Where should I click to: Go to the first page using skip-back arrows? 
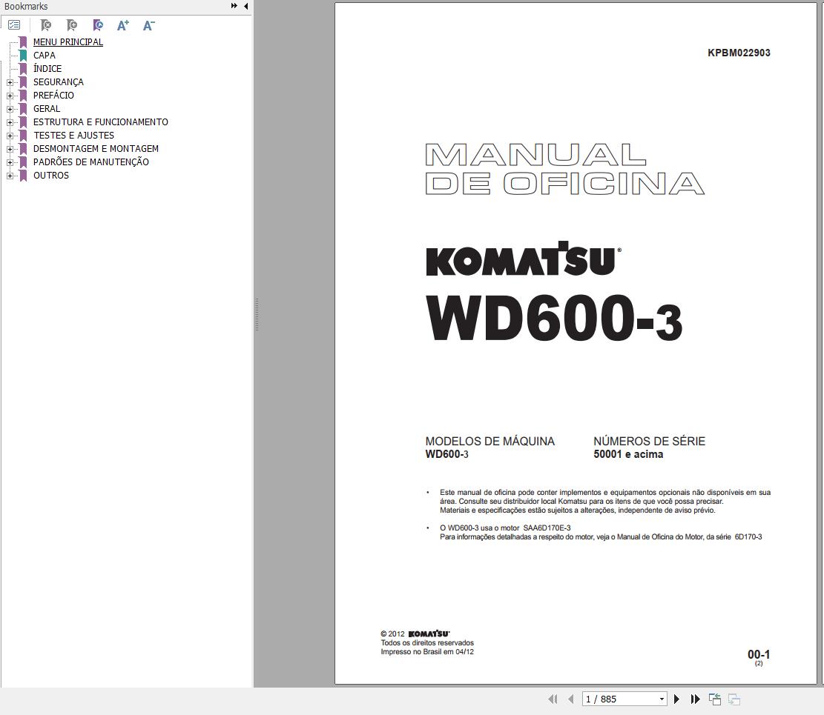pos(553,699)
